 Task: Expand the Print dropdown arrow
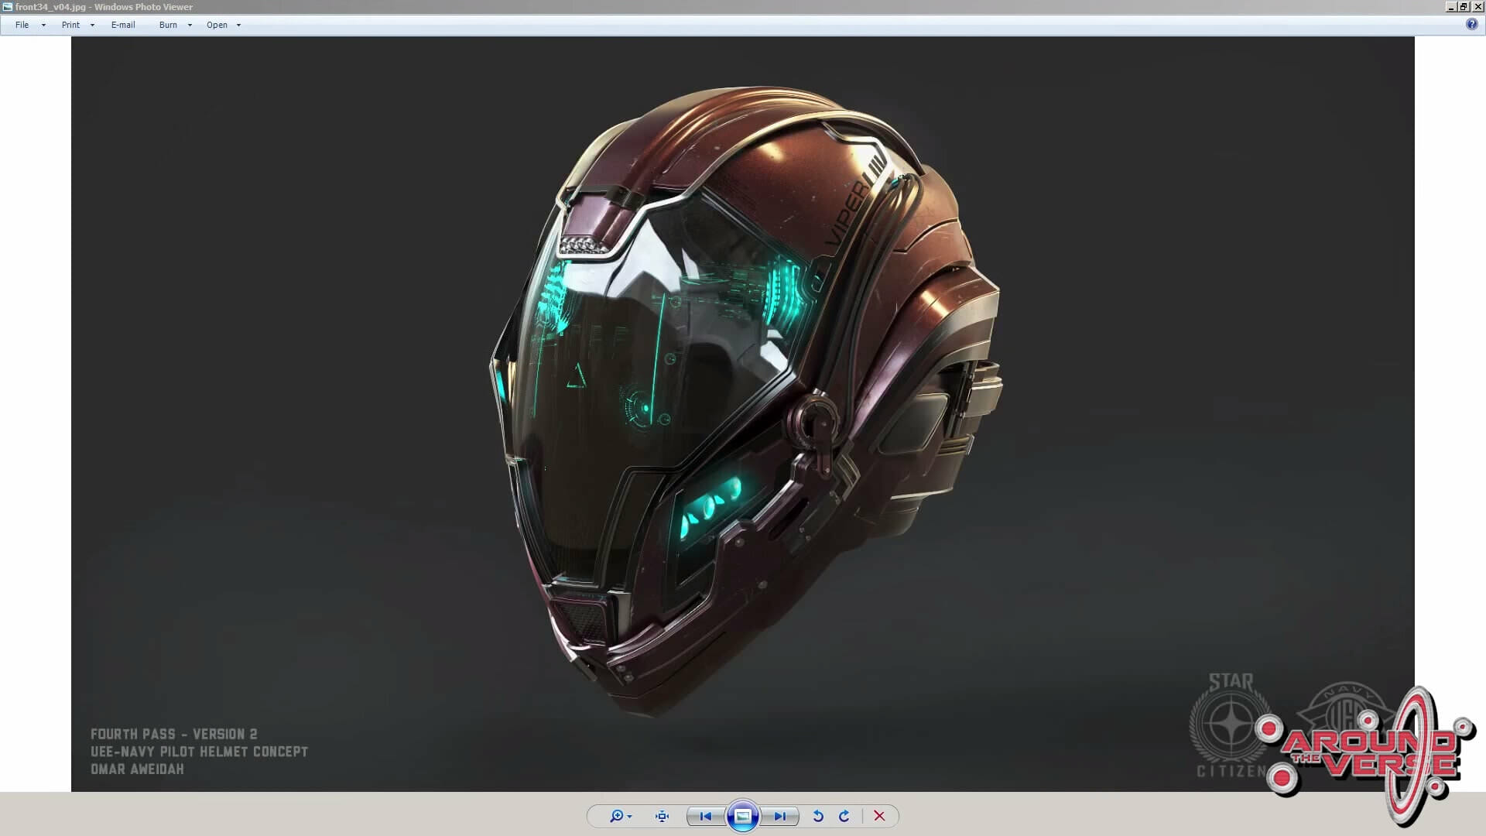(x=92, y=26)
